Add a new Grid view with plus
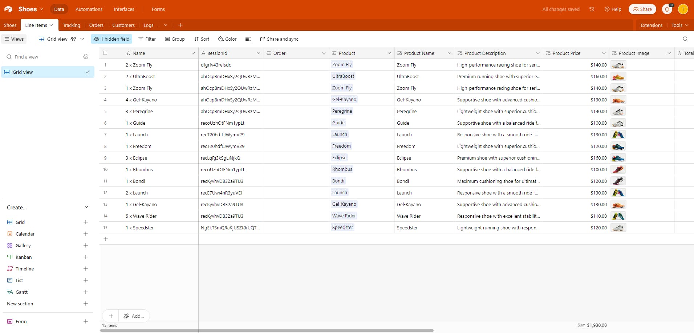694x333 pixels. (86, 222)
